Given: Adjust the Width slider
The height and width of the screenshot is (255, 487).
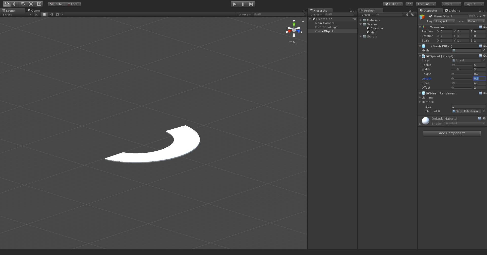Looking at the screenshot, I should tap(462, 70).
